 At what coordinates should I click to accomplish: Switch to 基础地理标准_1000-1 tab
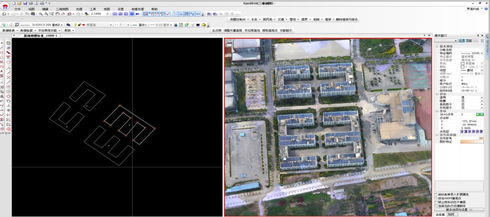pyautogui.click(x=40, y=36)
